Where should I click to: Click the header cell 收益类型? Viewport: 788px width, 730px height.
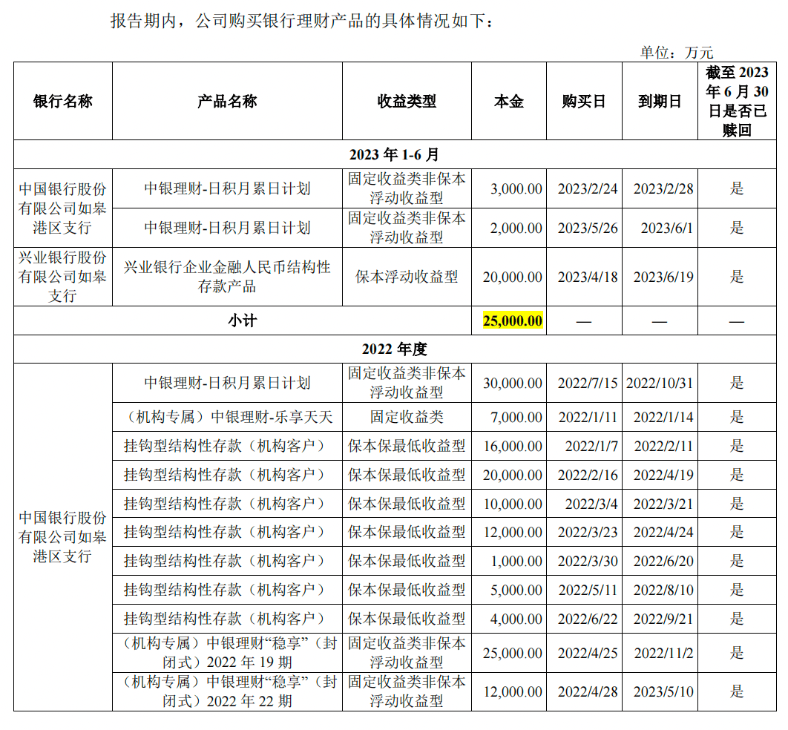pos(407,102)
